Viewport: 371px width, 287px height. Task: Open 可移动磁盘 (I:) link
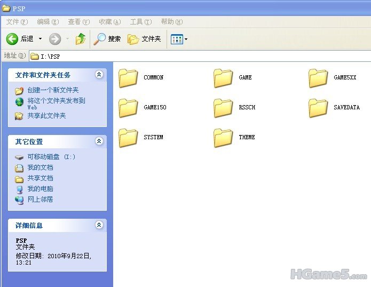51,157
